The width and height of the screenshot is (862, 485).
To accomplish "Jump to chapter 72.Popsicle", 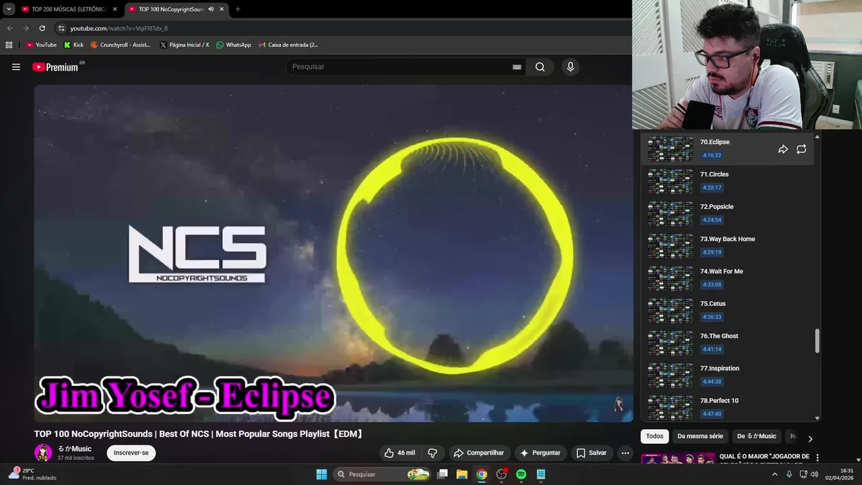I will [x=727, y=214].
